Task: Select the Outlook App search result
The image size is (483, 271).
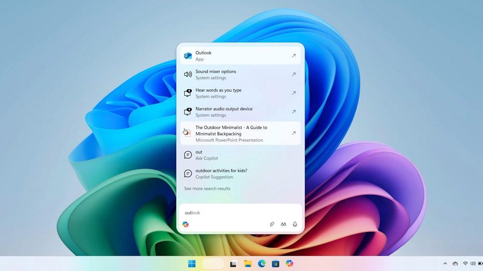Action: pos(240,56)
